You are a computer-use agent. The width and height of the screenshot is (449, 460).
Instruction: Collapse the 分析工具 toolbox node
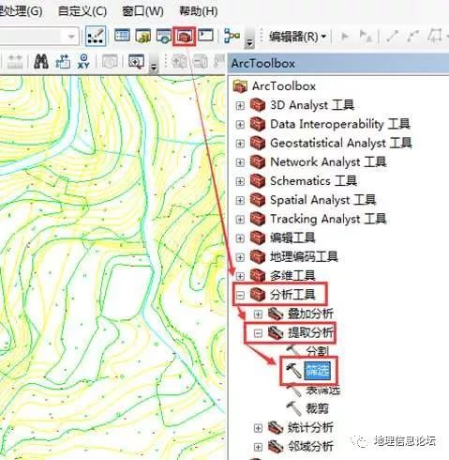[x=240, y=295]
